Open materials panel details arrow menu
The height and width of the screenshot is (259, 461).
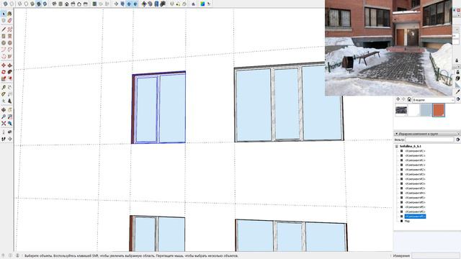[x=458, y=99]
